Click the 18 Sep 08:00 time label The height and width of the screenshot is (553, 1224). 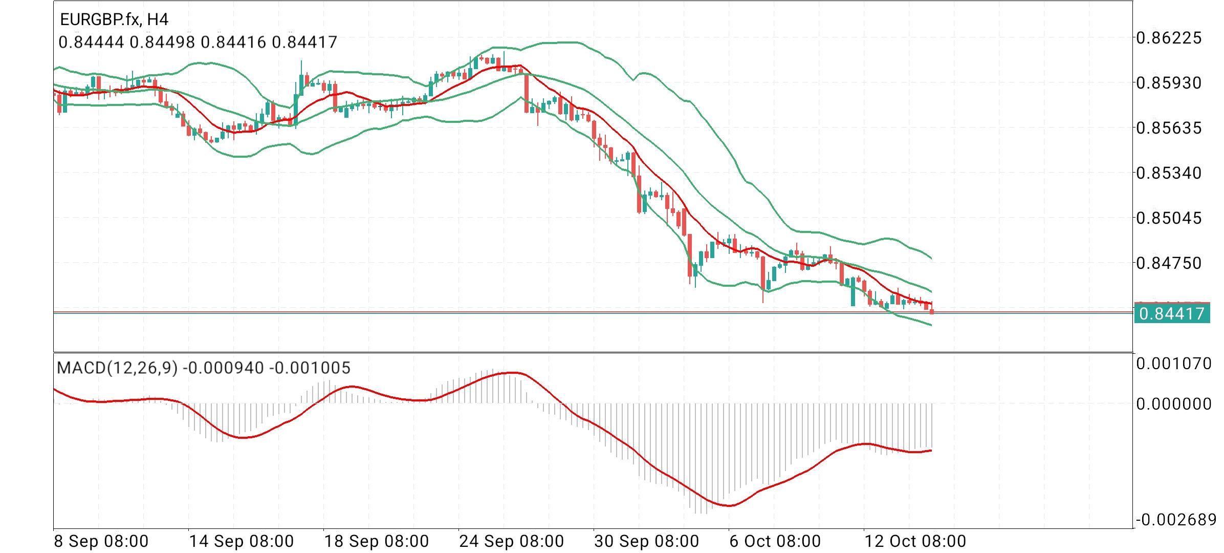pyautogui.click(x=377, y=541)
